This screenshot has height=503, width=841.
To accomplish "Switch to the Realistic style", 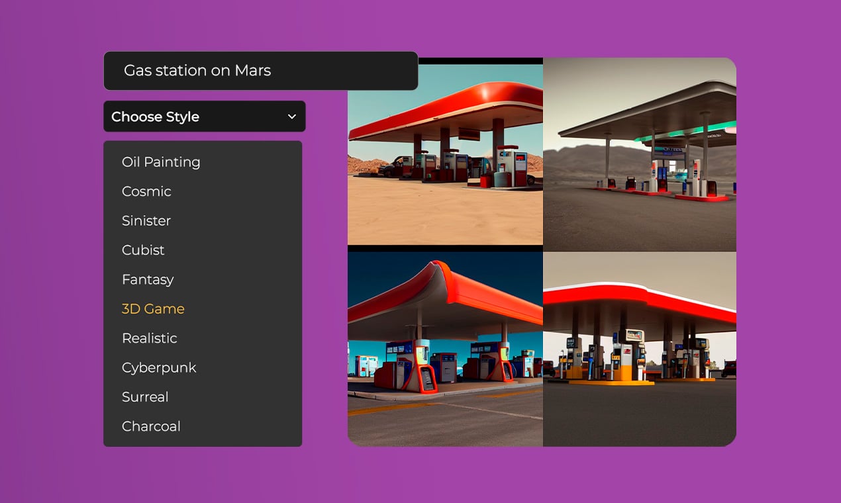I will point(149,338).
